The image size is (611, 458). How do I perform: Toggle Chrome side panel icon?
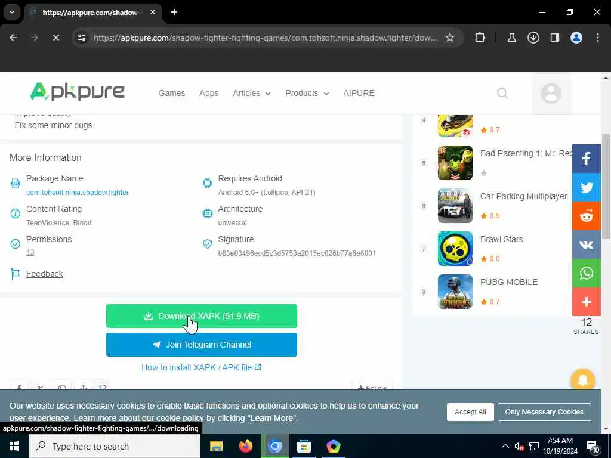click(554, 38)
